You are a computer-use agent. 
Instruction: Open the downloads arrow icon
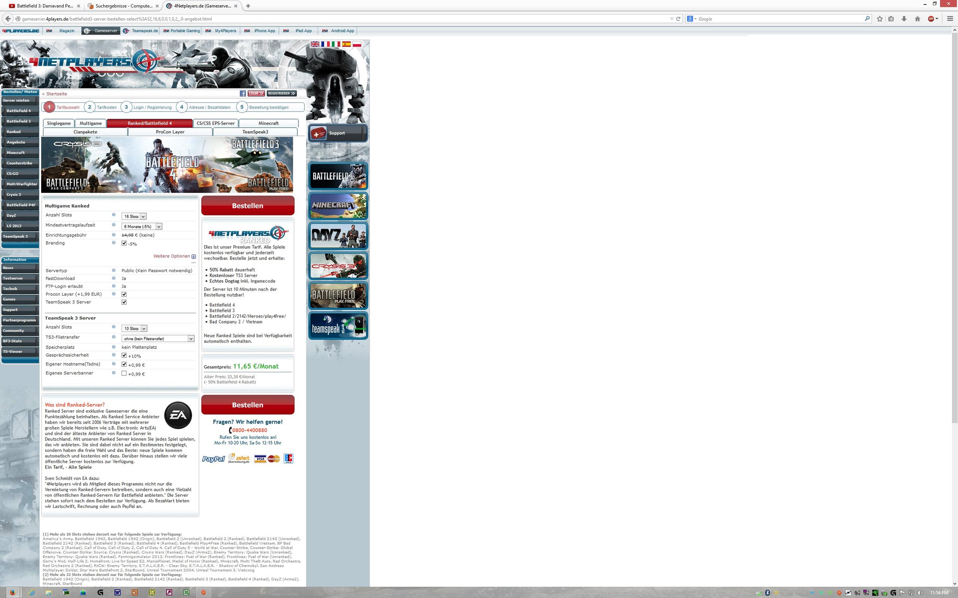coord(904,19)
